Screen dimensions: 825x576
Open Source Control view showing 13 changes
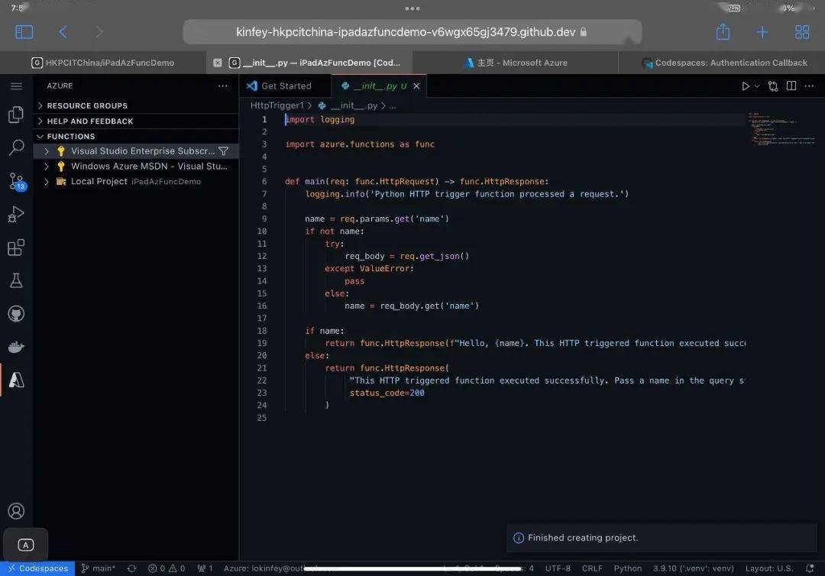pos(15,181)
